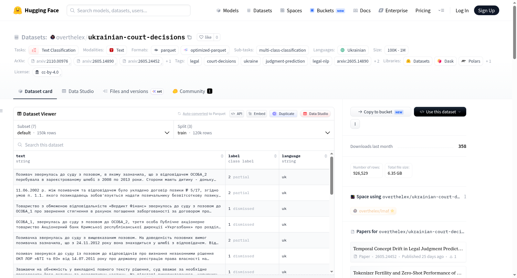
Task: Click the xet badge on Files tab
Action: 157,91
